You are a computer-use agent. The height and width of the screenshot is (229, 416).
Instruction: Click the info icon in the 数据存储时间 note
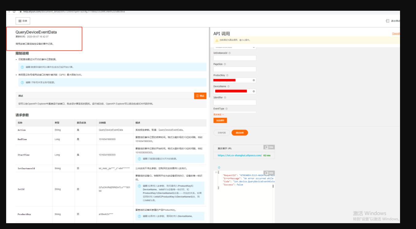(22, 67)
